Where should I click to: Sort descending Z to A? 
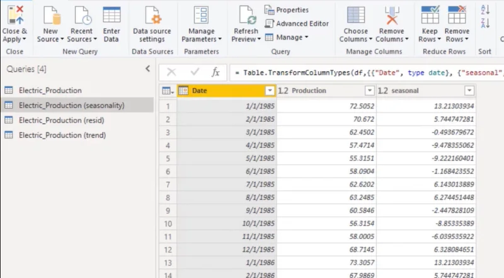[x=485, y=23]
